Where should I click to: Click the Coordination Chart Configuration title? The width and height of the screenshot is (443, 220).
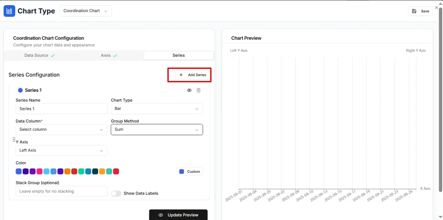point(48,38)
